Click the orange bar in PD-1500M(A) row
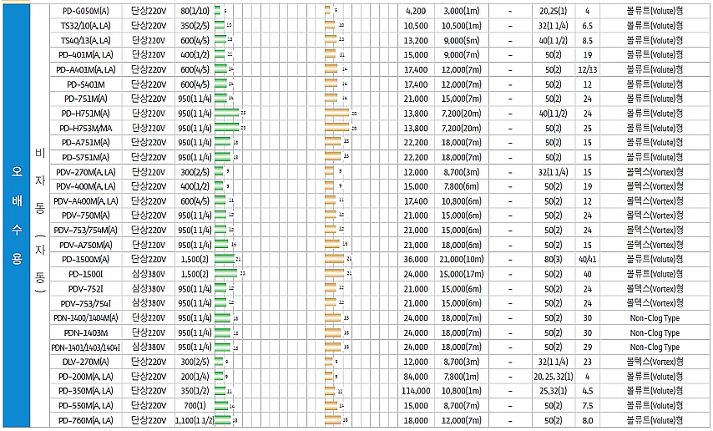Viewport: 713px width, 431px height. click(x=336, y=259)
